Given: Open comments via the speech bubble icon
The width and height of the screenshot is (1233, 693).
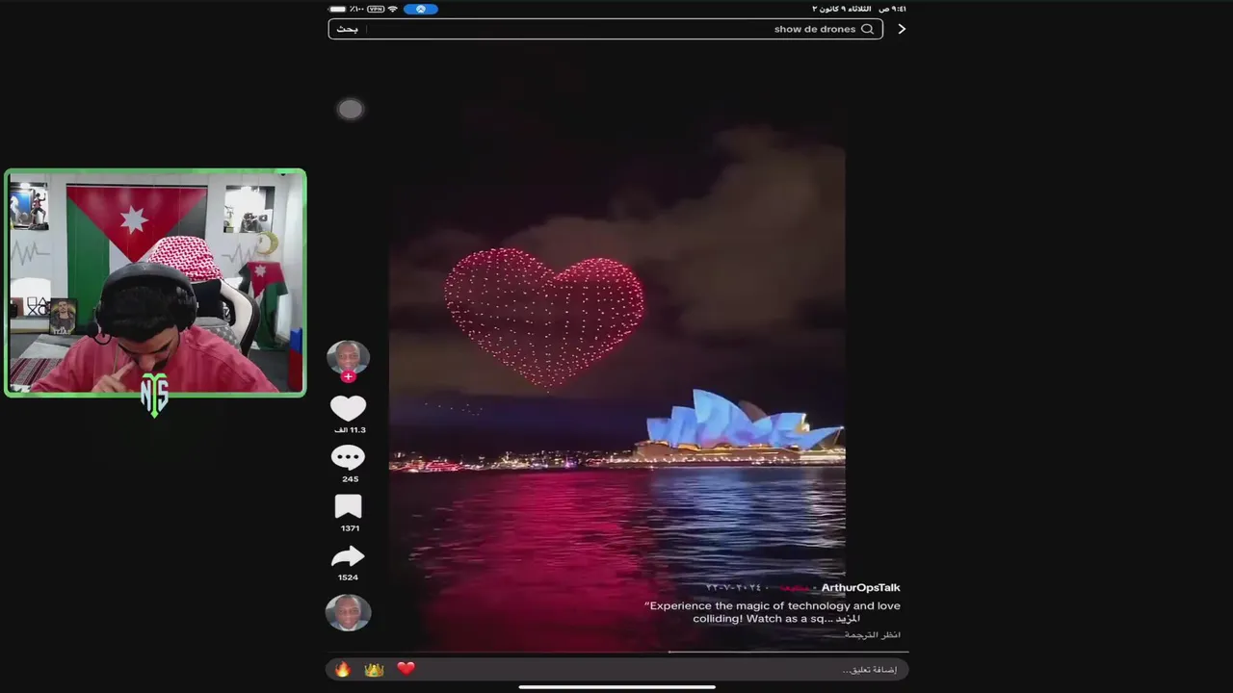Looking at the screenshot, I should (x=348, y=457).
